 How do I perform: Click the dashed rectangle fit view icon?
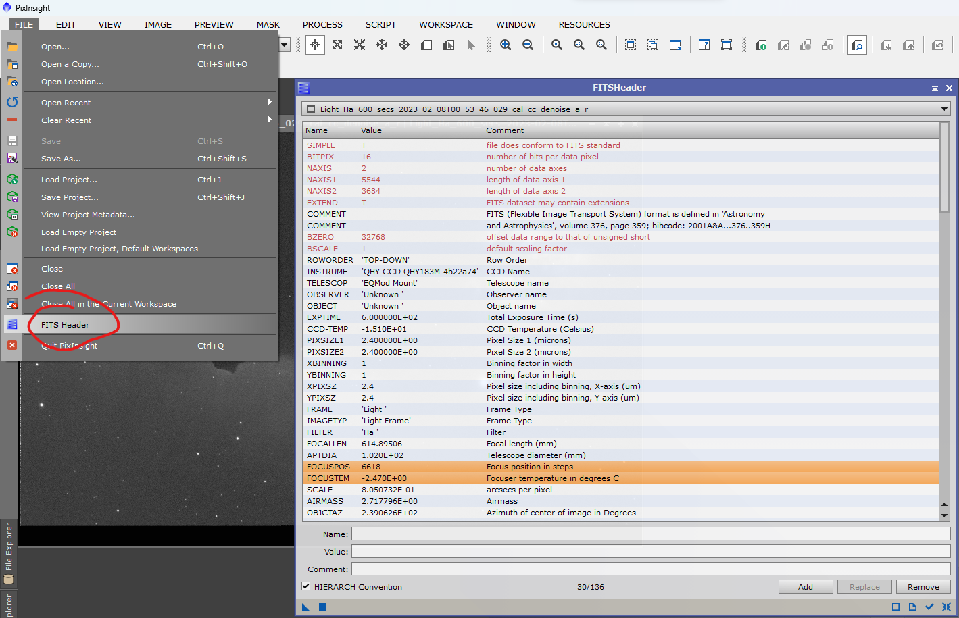[631, 45]
